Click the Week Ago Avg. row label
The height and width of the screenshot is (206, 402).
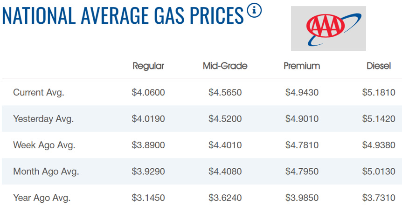click(44, 145)
